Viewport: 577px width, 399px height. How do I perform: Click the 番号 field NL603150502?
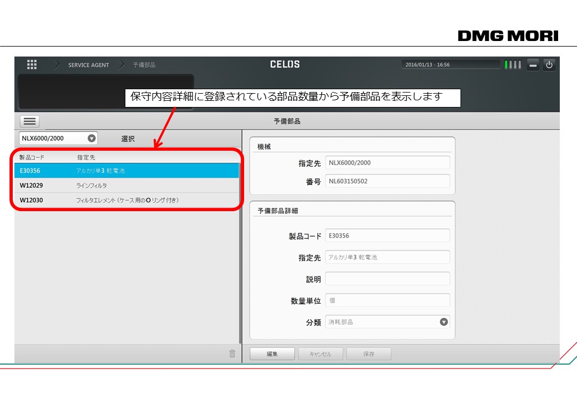coord(387,181)
